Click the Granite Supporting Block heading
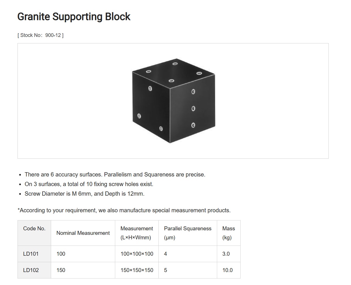 click(x=74, y=17)
